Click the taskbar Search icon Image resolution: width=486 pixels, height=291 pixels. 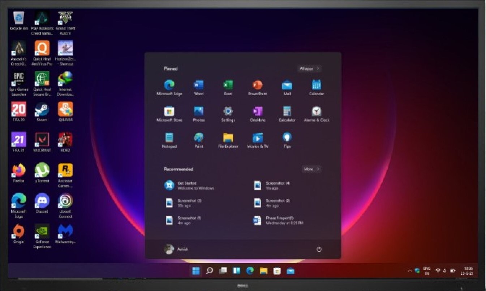tap(209, 270)
